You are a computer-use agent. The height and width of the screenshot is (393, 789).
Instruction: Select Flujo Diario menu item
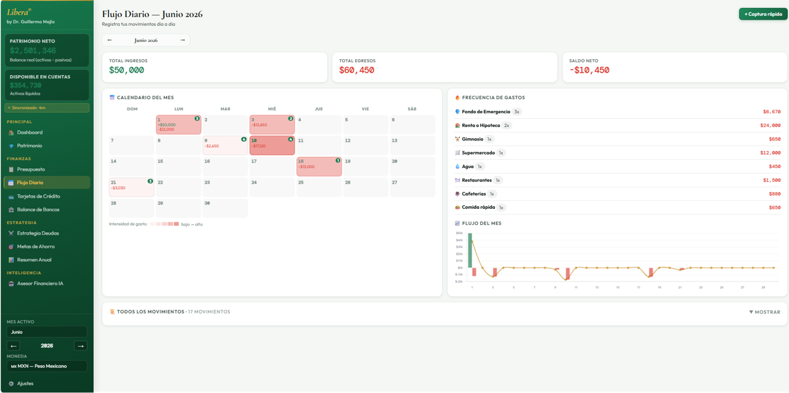pos(47,183)
